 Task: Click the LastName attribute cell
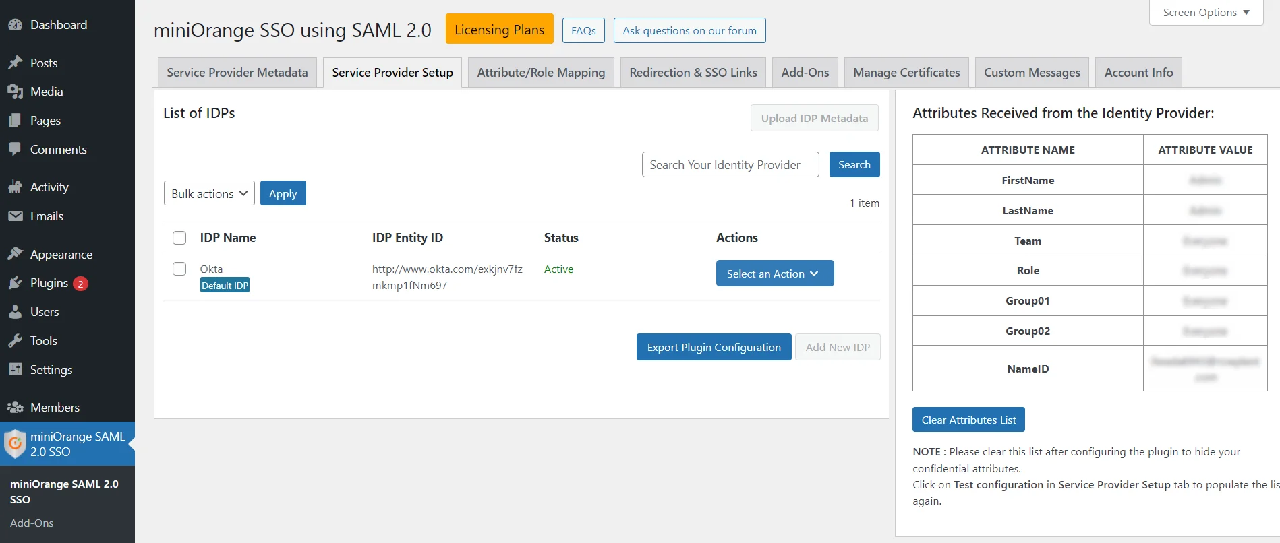[x=1028, y=210]
